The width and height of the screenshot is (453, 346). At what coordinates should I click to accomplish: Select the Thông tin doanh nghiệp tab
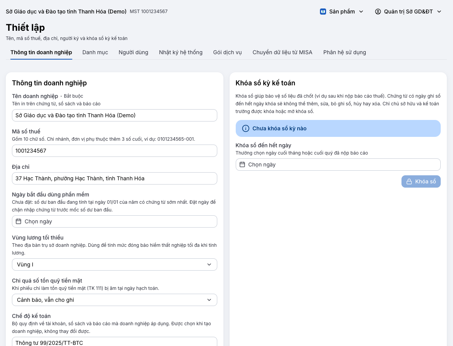(x=41, y=53)
